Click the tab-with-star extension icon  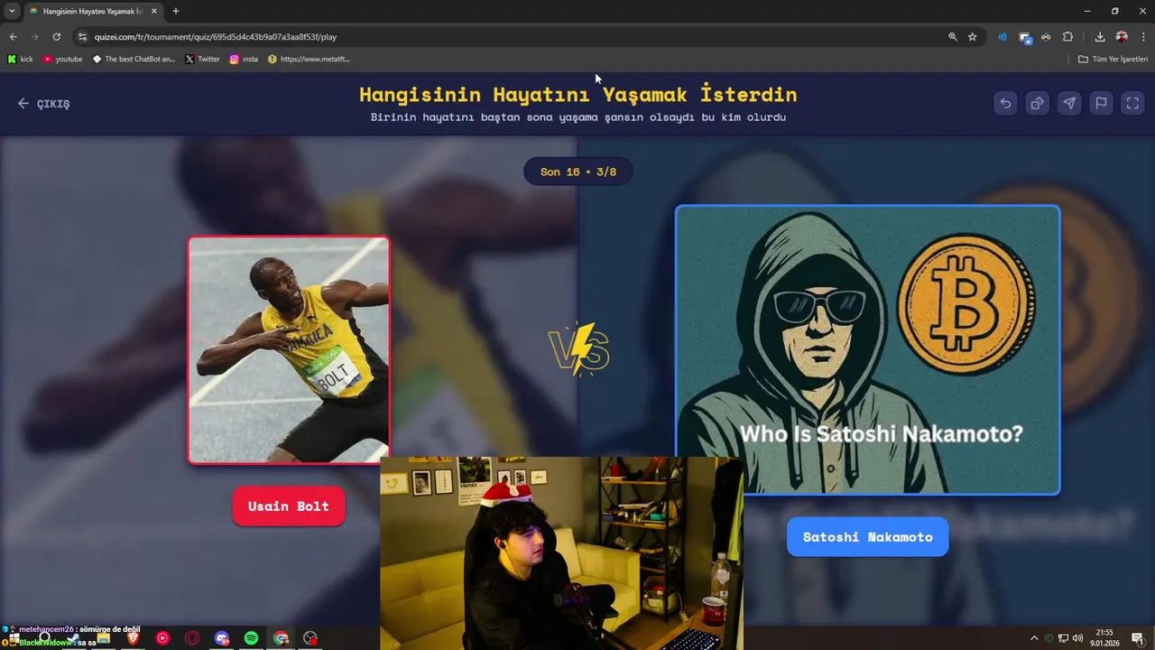1025,37
